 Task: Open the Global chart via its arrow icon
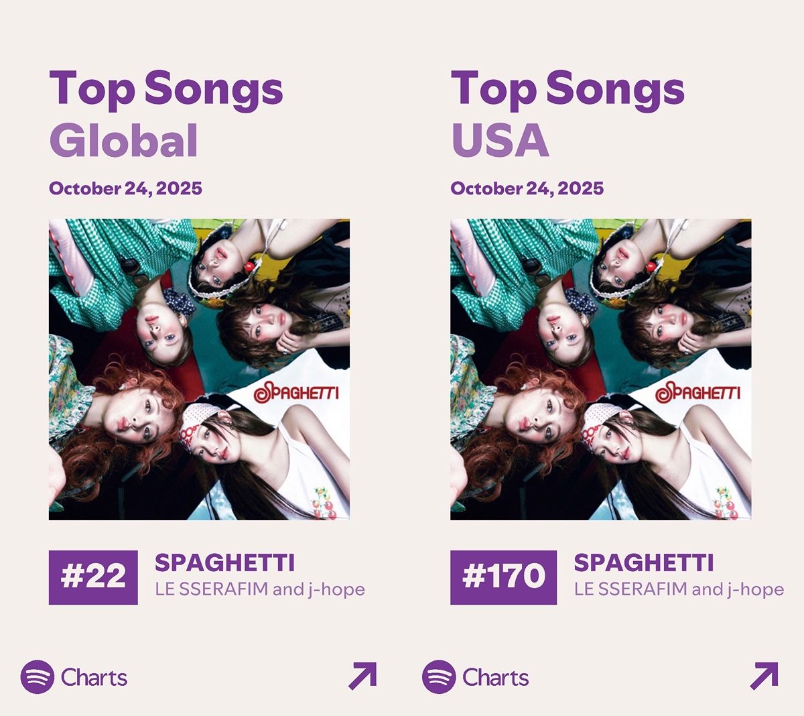tap(362, 676)
